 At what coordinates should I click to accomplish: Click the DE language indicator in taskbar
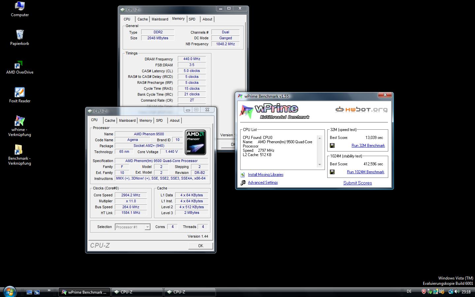409,291
